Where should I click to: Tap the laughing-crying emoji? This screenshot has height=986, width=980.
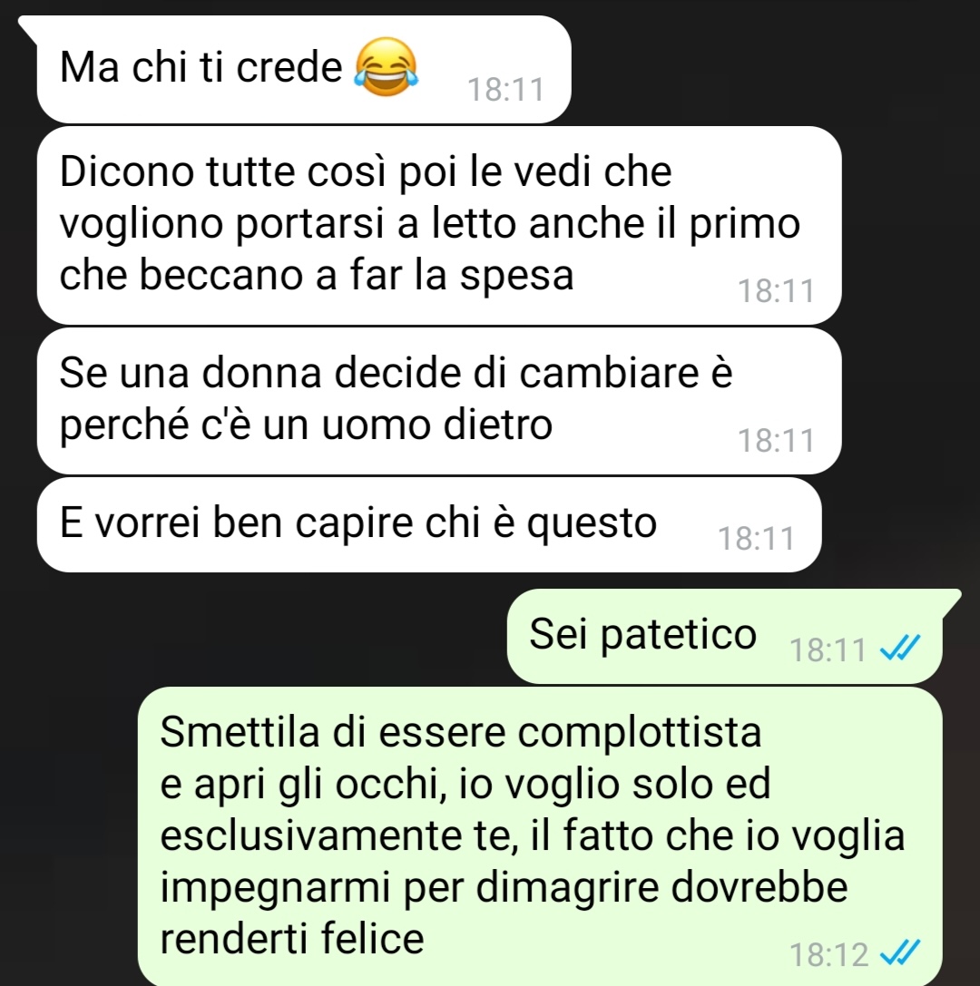(387, 66)
